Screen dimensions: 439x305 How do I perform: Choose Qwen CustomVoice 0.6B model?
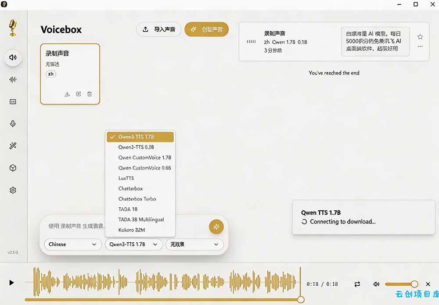(140, 168)
